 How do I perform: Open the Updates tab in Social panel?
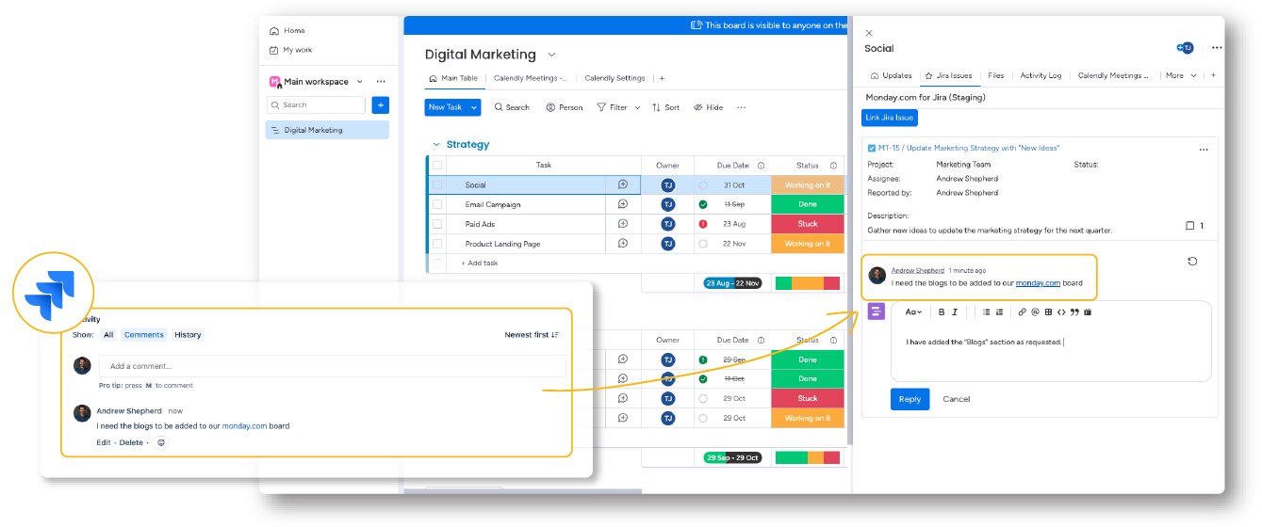(x=891, y=75)
